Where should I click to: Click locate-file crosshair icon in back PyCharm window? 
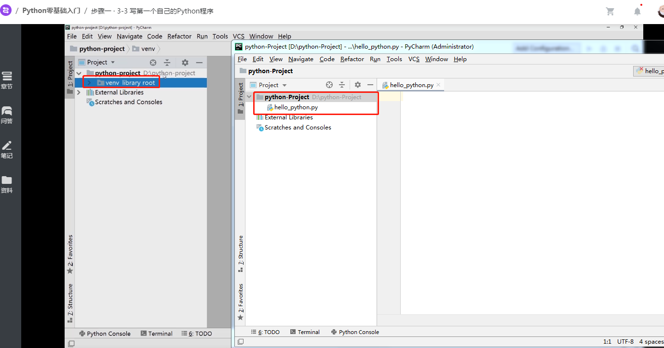tap(153, 62)
